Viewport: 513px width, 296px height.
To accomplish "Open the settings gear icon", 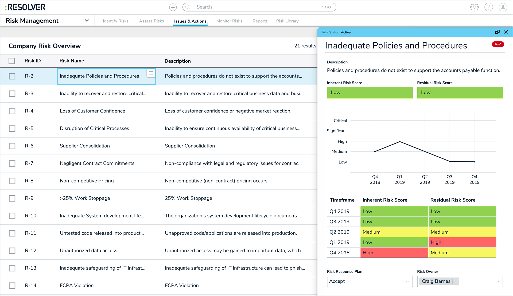I will [474, 7].
